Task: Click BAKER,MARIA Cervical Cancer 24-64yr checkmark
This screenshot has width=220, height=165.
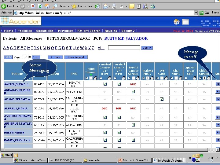Action: coord(119,132)
